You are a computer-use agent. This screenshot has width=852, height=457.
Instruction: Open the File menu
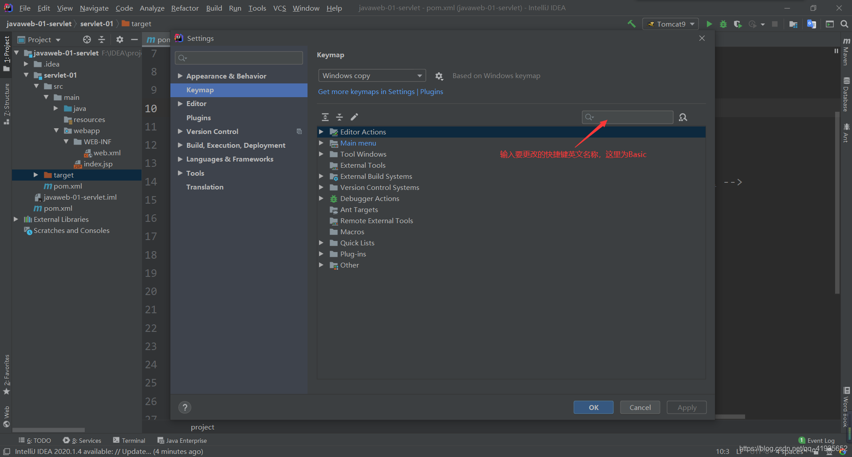(25, 8)
